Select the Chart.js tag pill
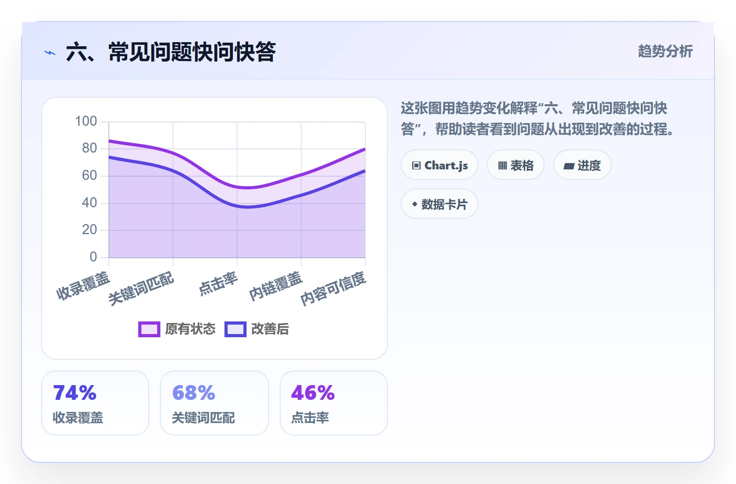 [x=439, y=165]
